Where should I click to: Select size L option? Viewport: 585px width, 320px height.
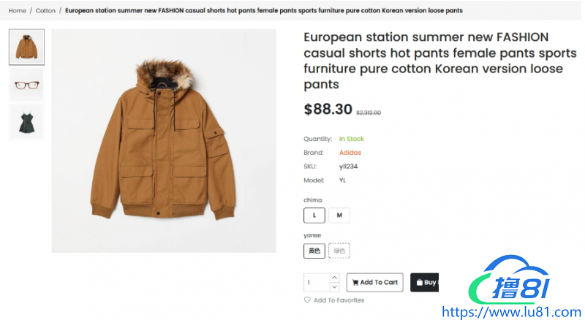pos(314,216)
